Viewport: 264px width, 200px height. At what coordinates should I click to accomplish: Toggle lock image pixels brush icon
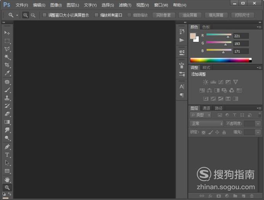pos(211,132)
